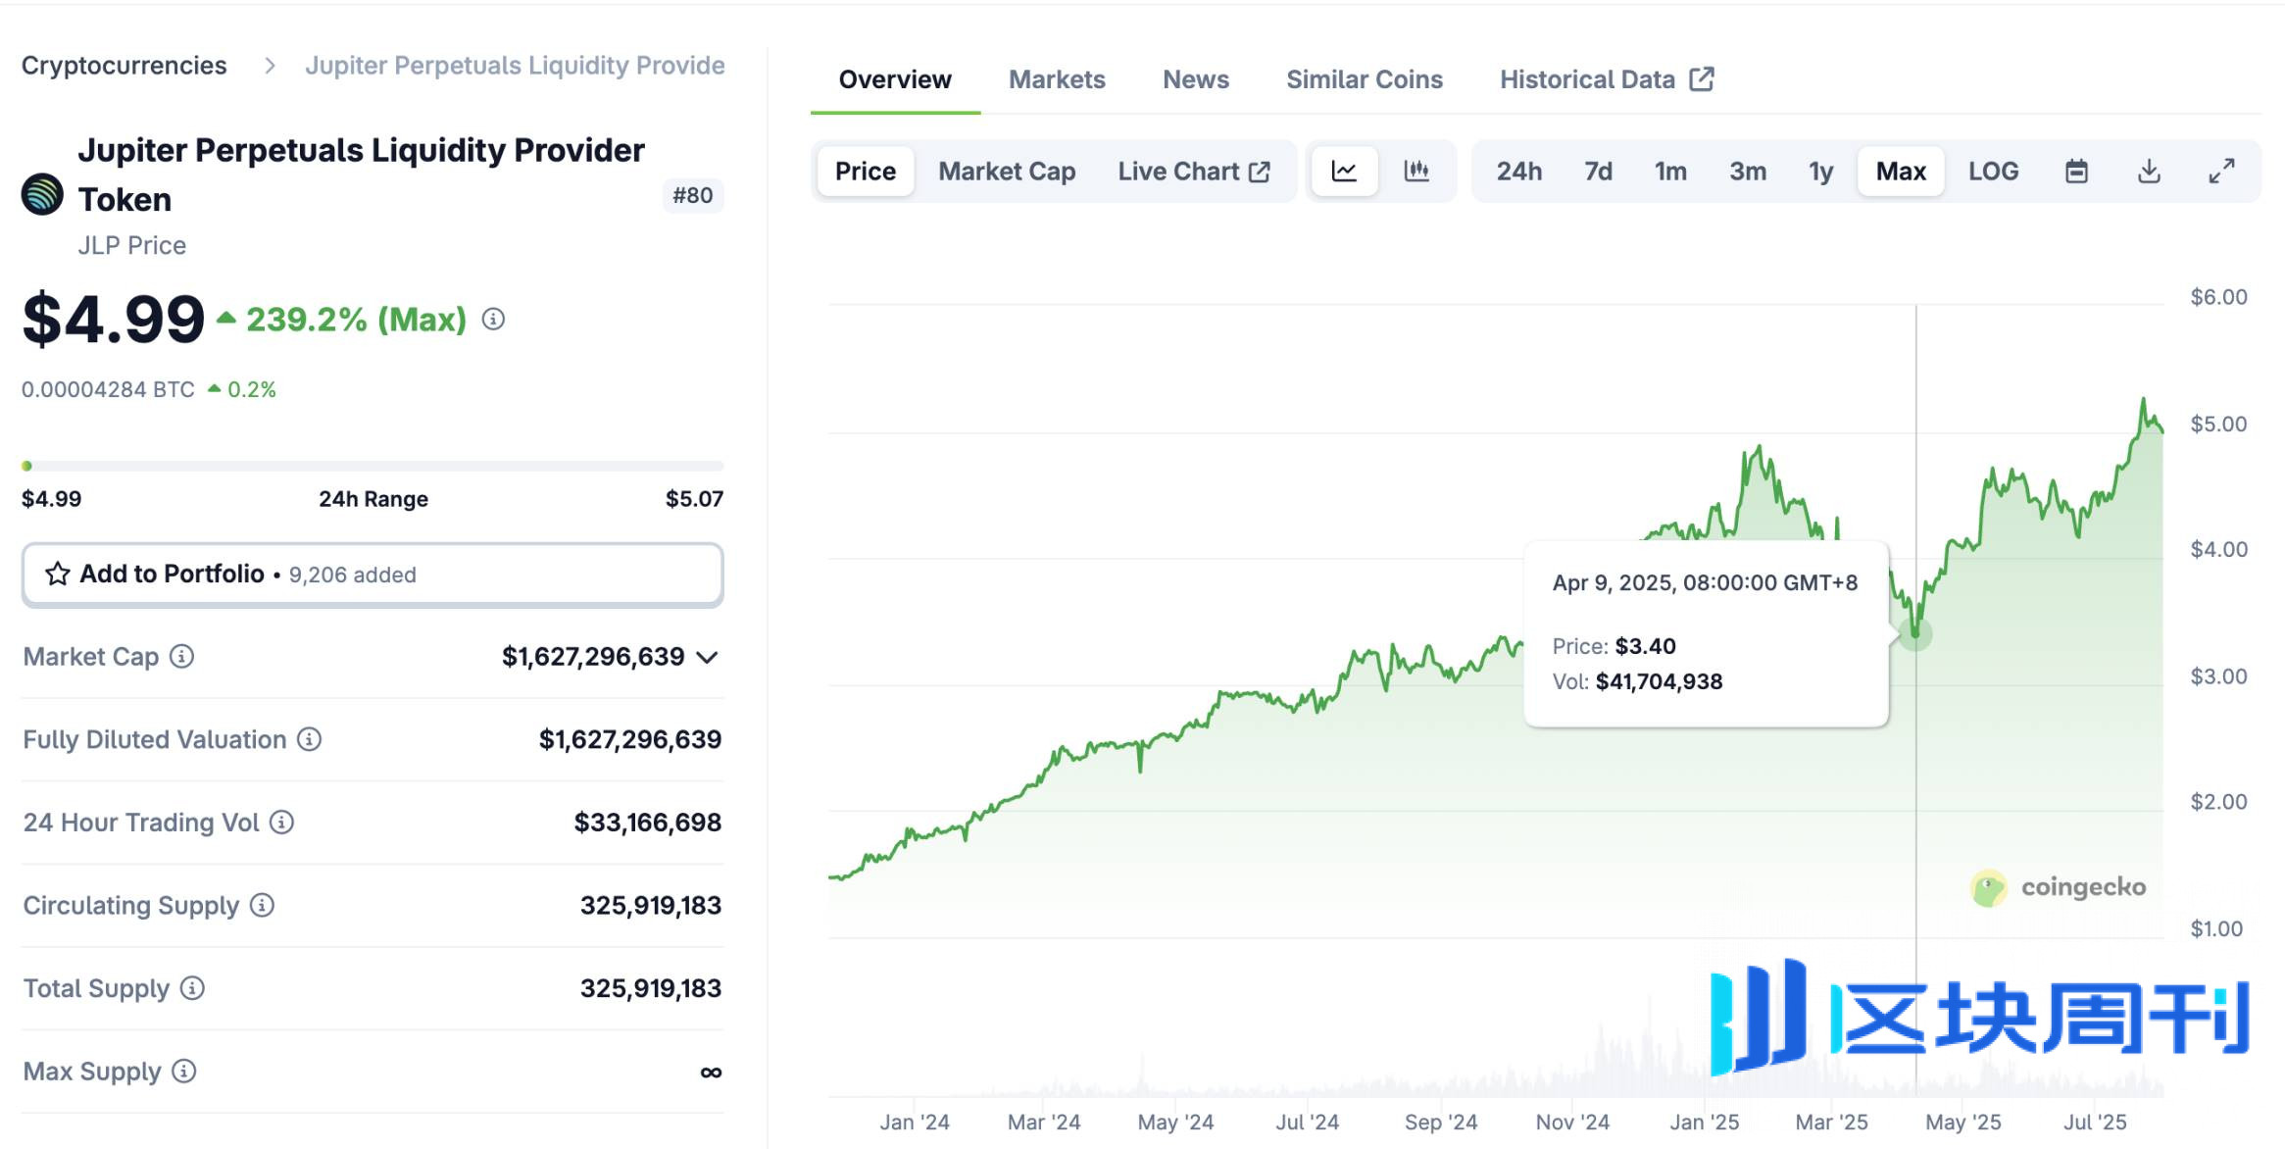Click the Jan '25 axis label
Screen dimensions: 2285x1149
pos(1705,1122)
